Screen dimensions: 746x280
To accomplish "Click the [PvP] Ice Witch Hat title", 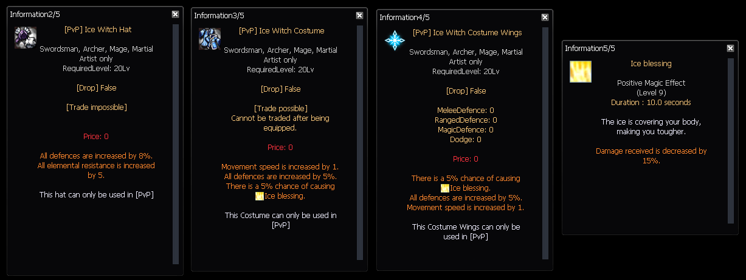I will click(97, 29).
